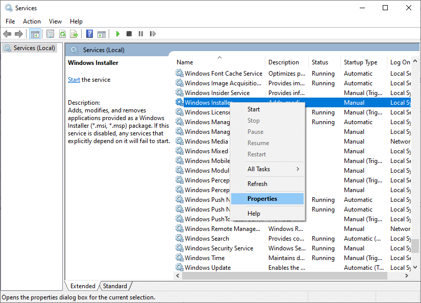The height and width of the screenshot is (303, 421).
Task: Select Services (Local) tree node
Action: click(30, 48)
